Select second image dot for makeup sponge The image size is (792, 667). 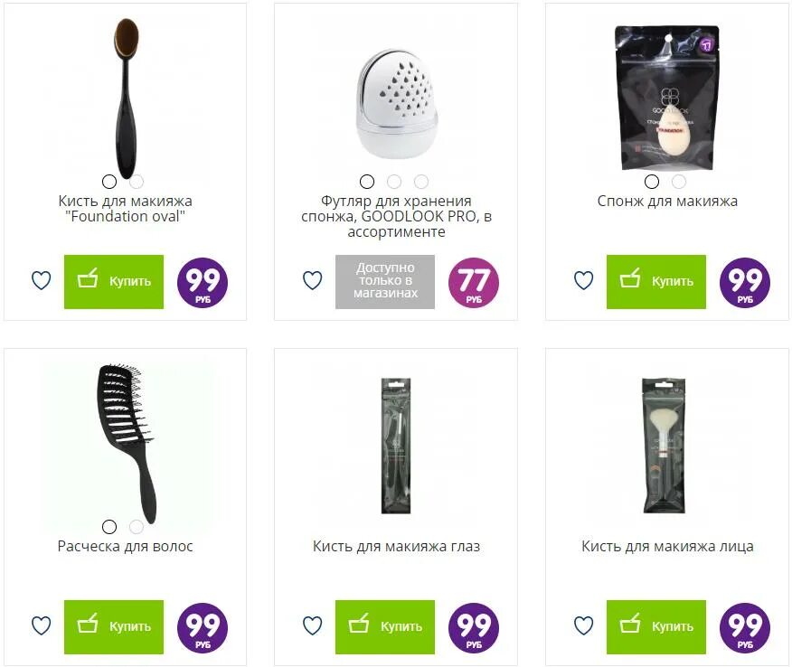(x=679, y=182)
